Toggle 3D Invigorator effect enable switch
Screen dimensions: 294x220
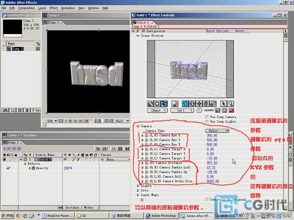(137, 31)
